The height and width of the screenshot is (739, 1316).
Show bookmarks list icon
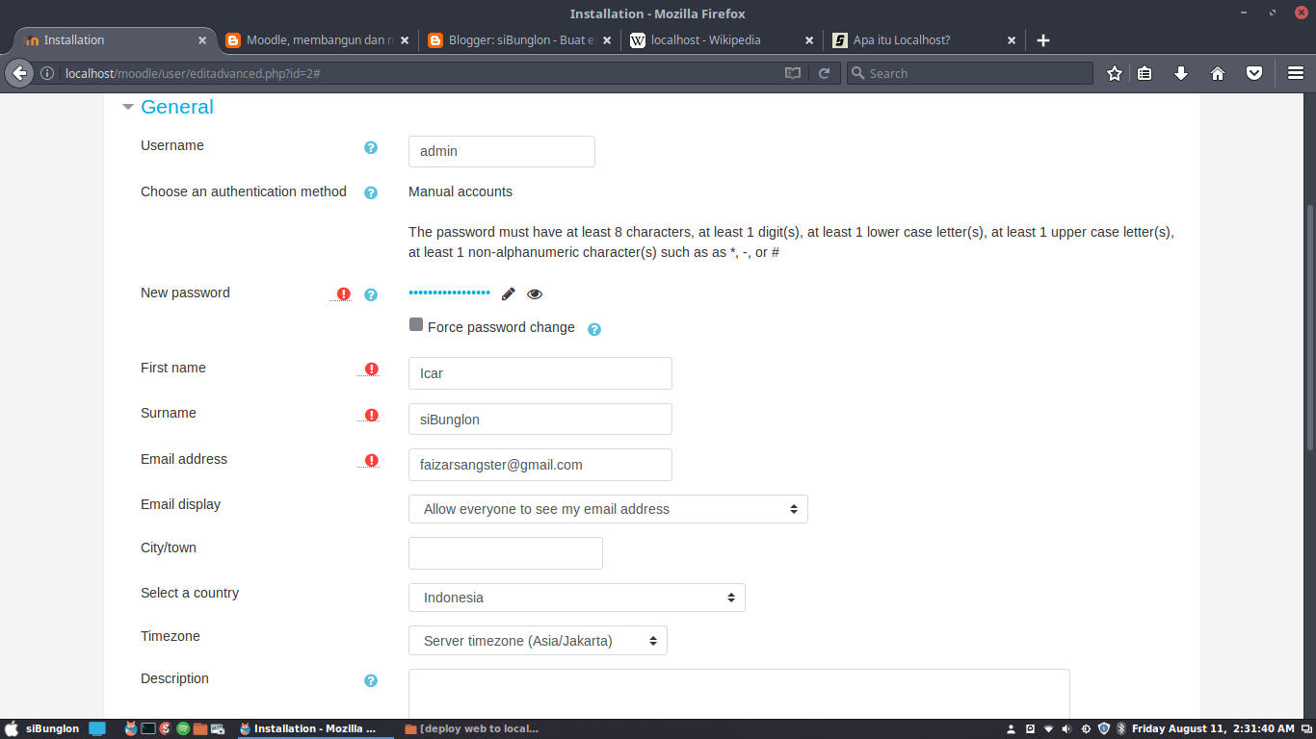coord(1145,73)
